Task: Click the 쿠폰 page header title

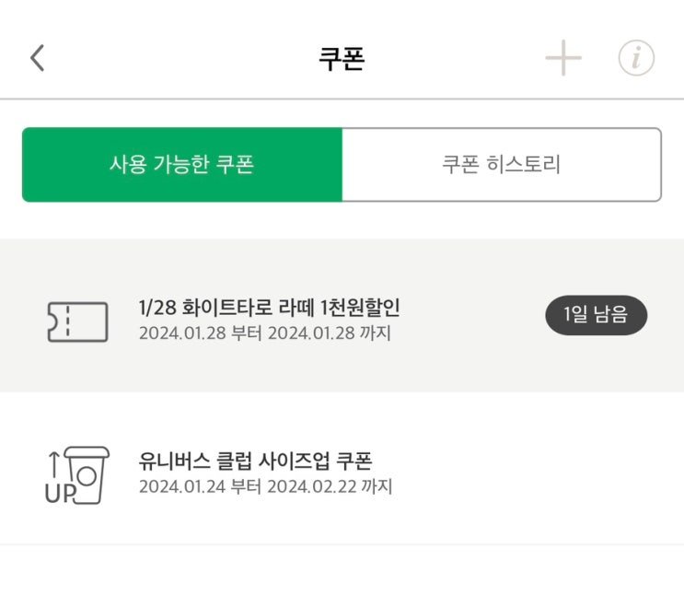Action: click(x=342, y=59)
